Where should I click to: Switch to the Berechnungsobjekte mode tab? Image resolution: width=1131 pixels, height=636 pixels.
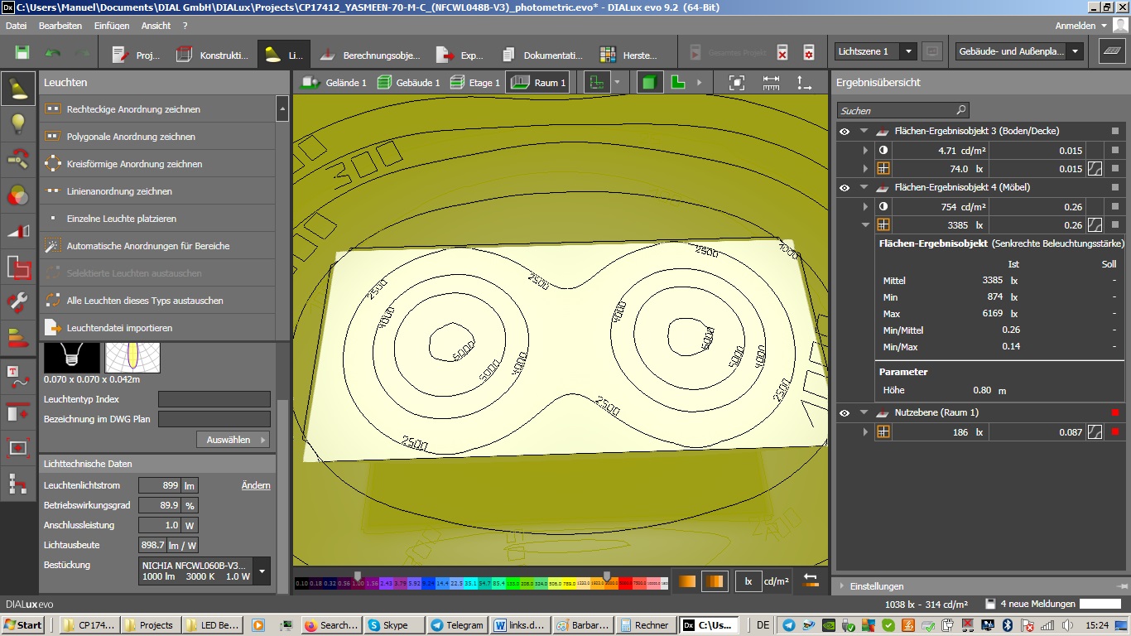371,55
